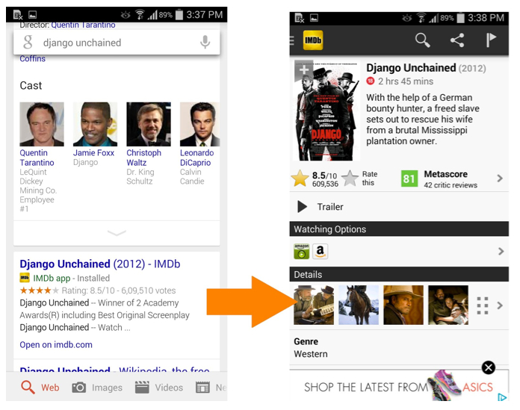Open the Django Unchained movie poster
520x410 pixels.
point(327,111)
